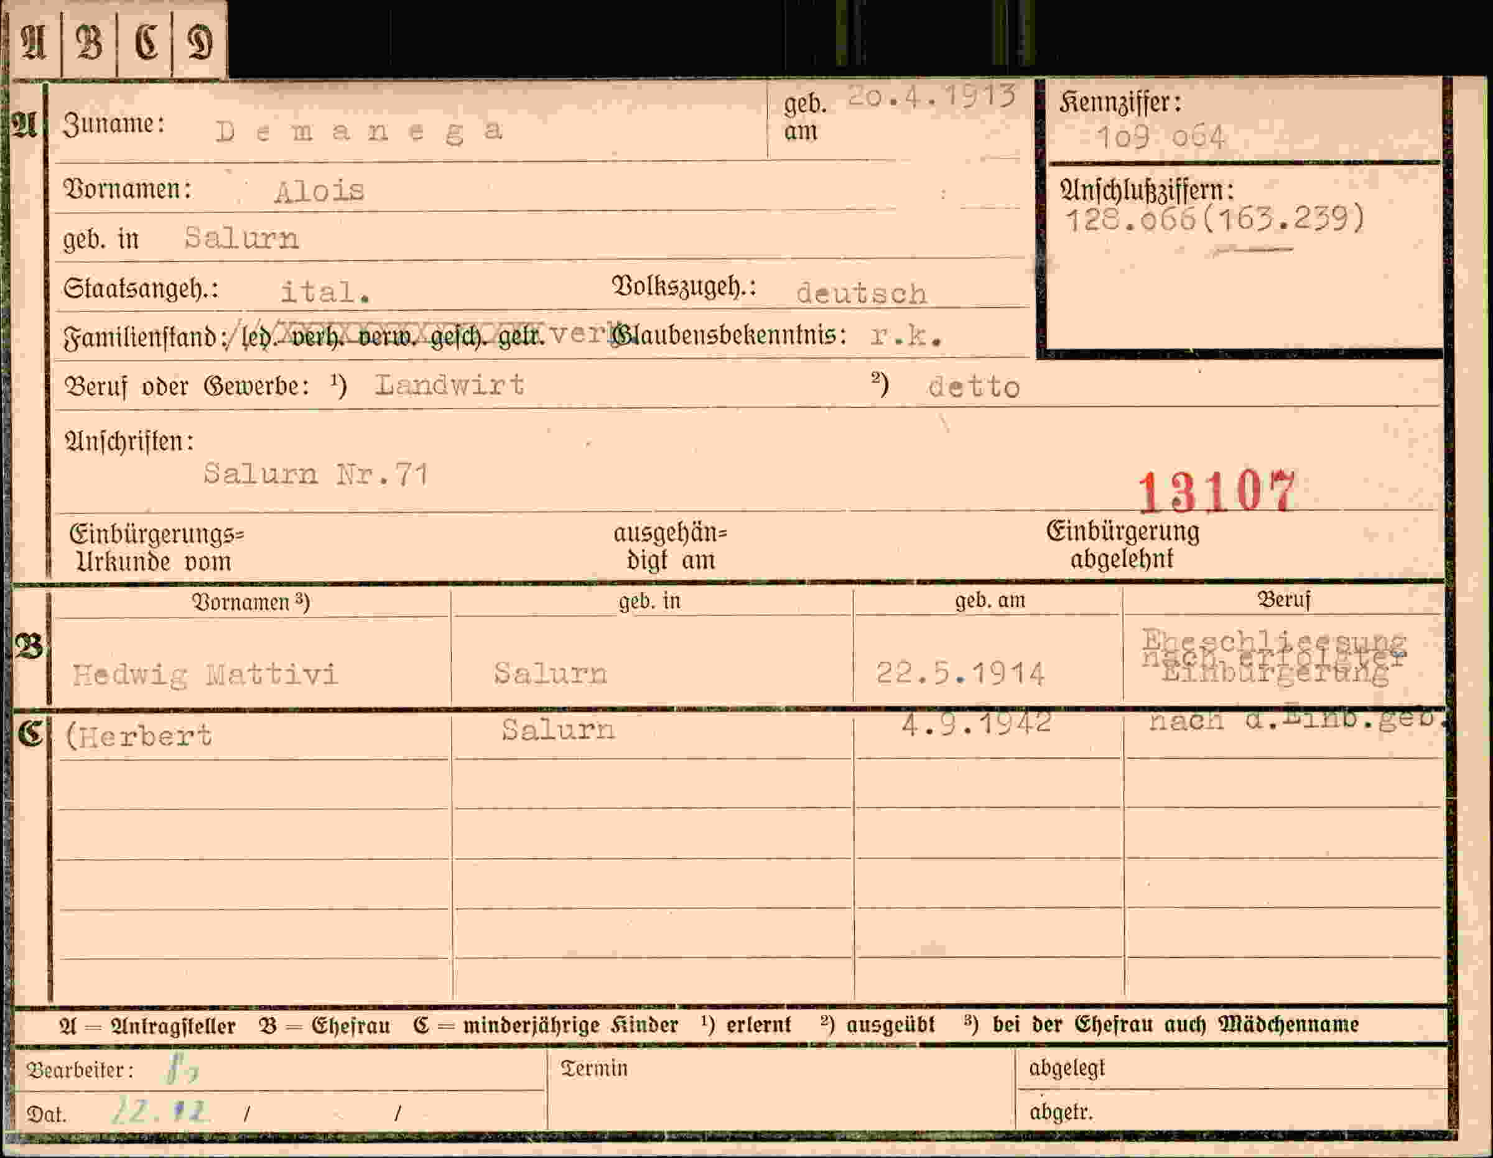
Task: Select the index tab letter A
Action: coord(34,42)
